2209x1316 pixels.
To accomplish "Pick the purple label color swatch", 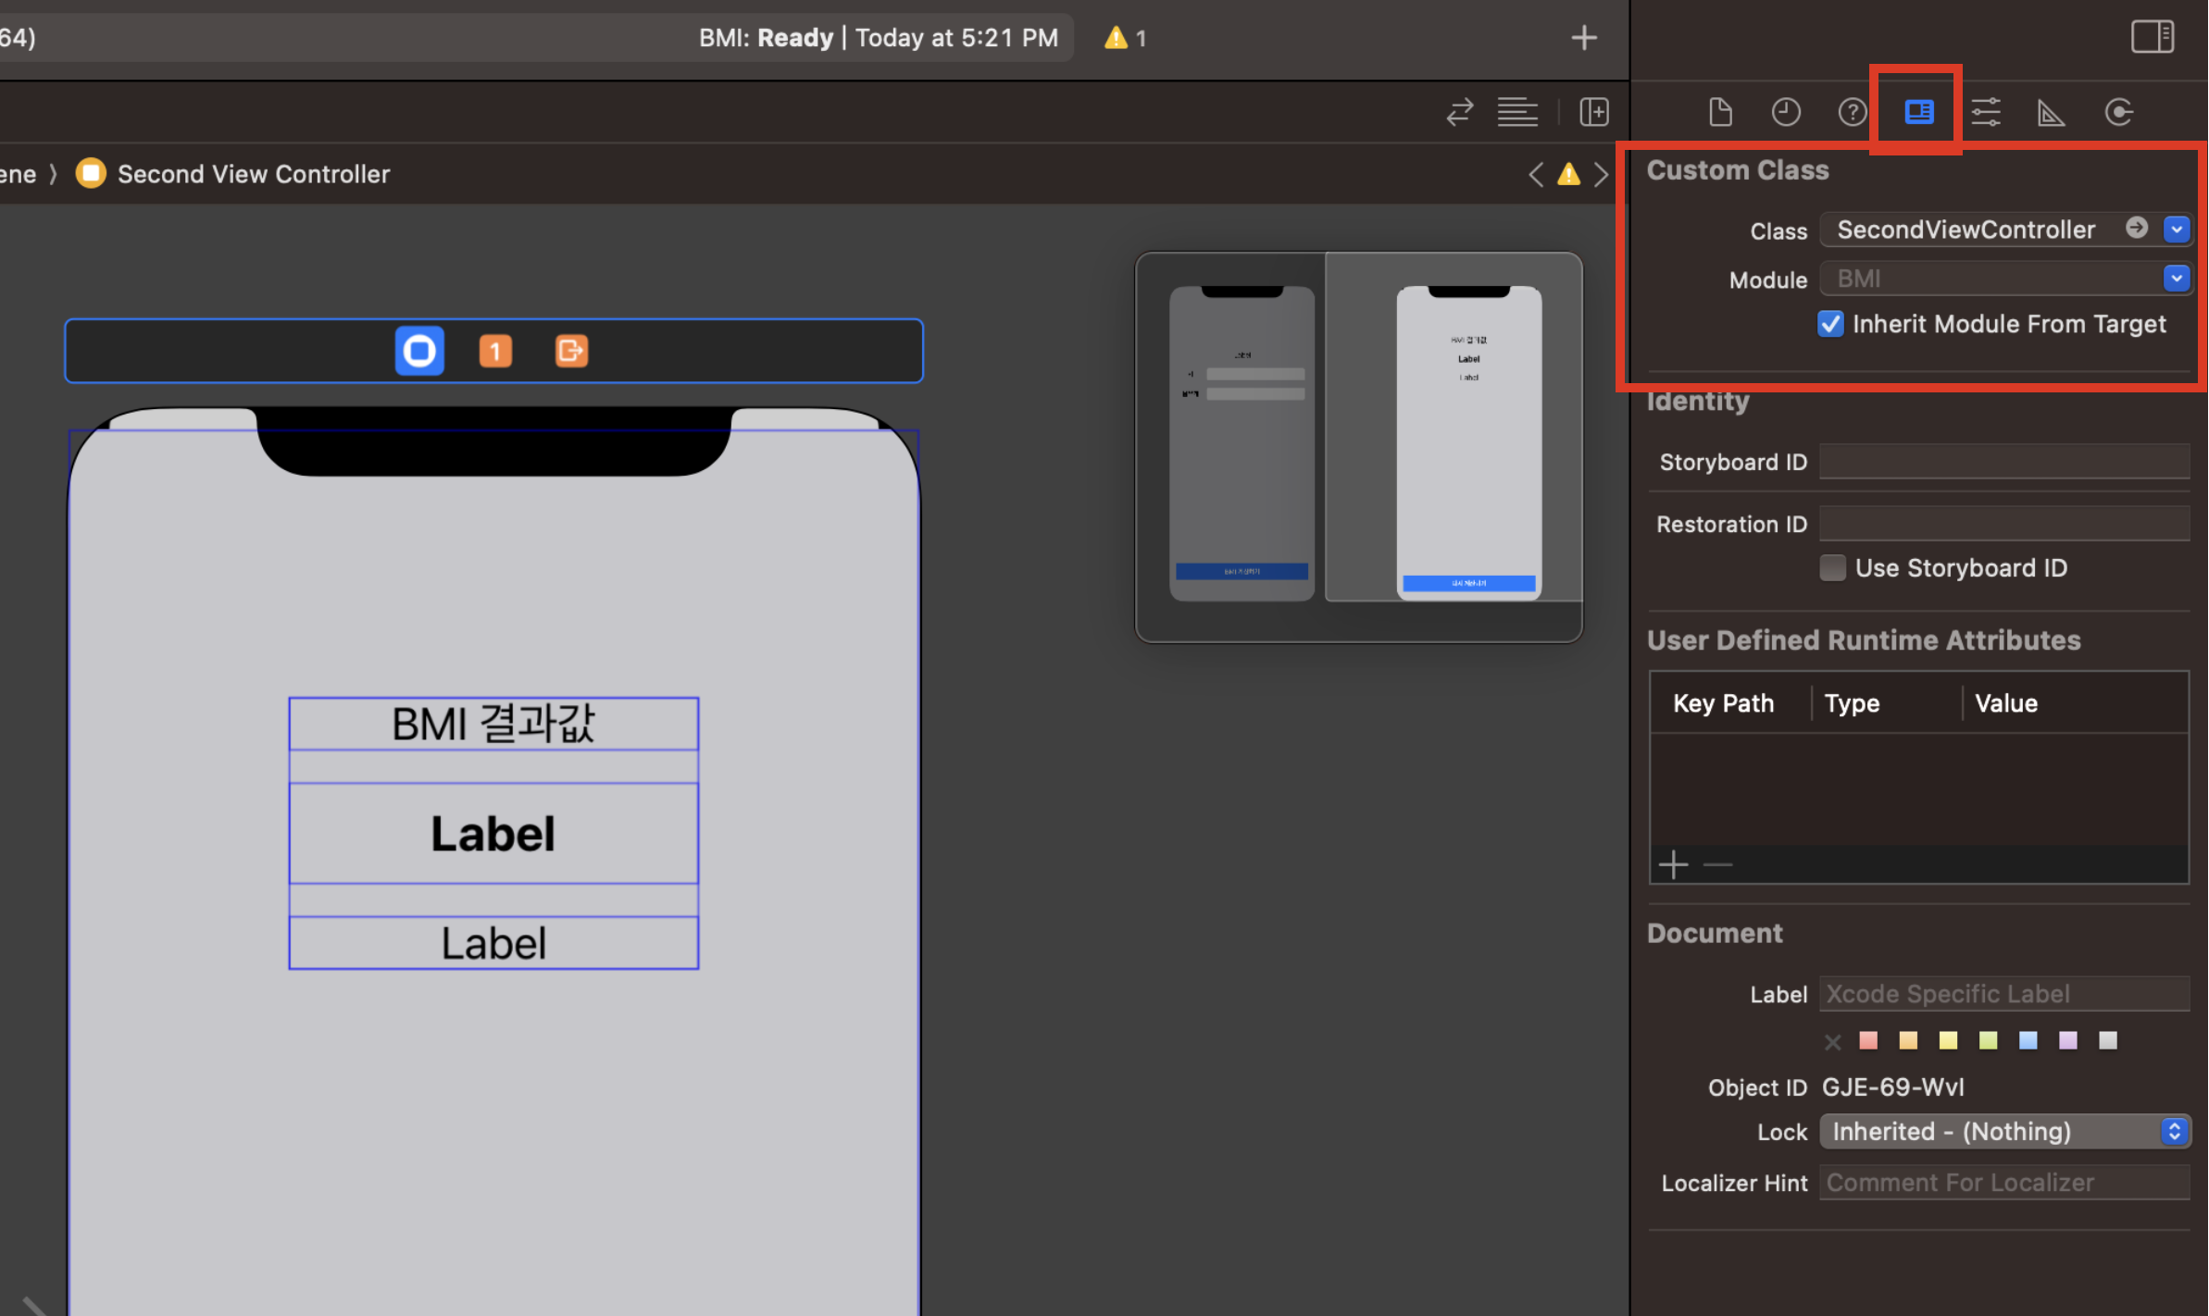I will 2068,1041.
